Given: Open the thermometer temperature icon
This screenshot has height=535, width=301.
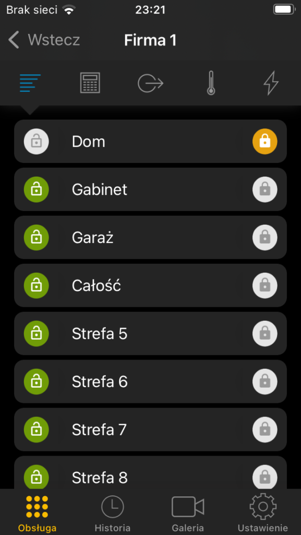Looking at the screenshot, I should coord(211,83).
